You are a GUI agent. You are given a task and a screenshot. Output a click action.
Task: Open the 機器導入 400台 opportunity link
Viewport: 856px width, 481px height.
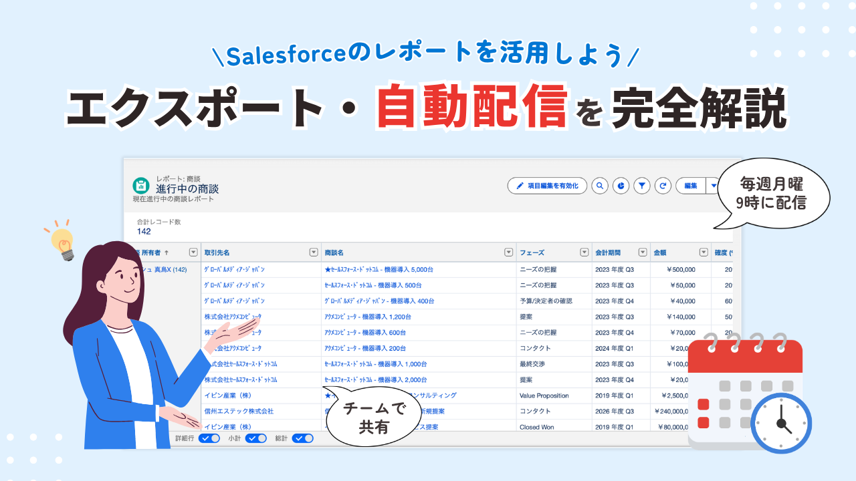click(379, 301)
